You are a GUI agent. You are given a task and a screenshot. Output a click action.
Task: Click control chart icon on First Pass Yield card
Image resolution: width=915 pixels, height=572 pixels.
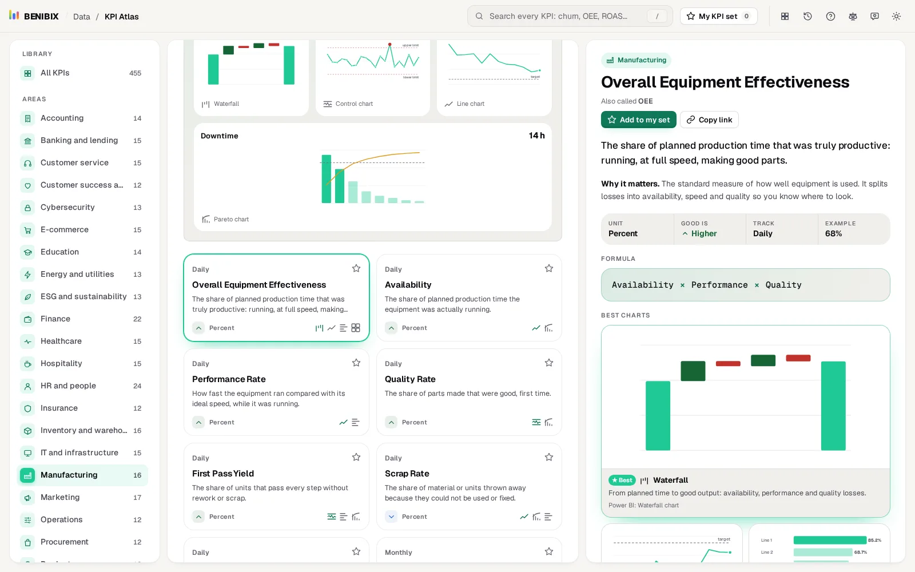(331, 517)
